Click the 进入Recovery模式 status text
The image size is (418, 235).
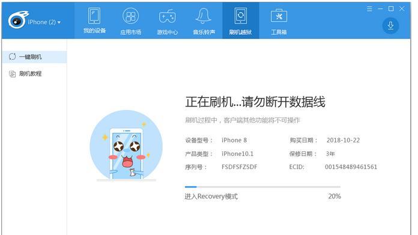point(211,197)
